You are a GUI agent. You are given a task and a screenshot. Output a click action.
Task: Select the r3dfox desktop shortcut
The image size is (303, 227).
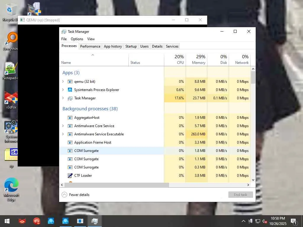point(11,100)
